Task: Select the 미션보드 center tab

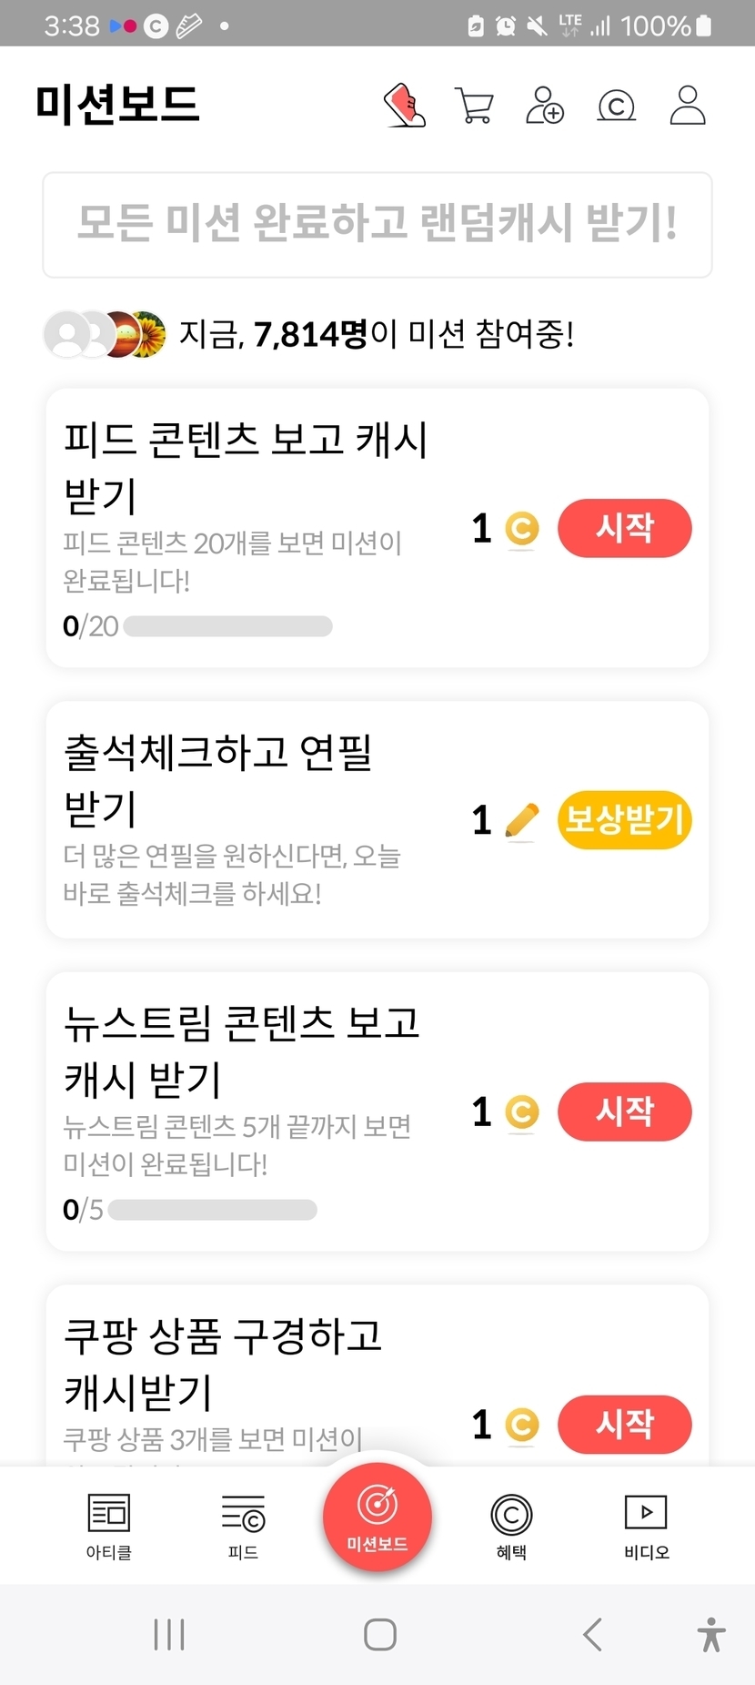Action: pyautogui.click(x=377, y=1516)
